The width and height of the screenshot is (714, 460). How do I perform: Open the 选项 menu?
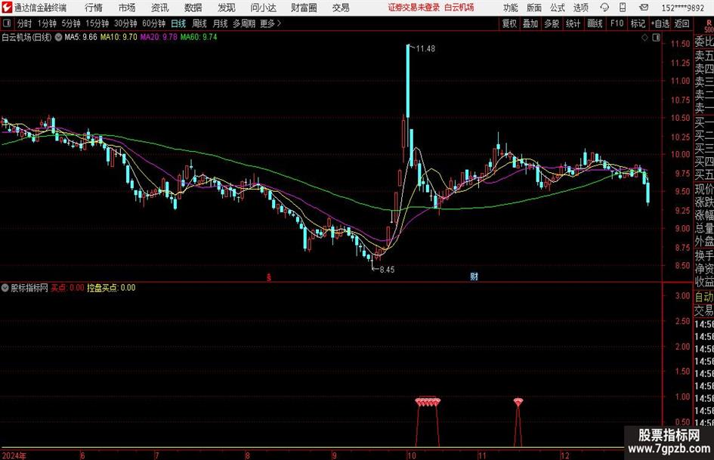[580, 8]
